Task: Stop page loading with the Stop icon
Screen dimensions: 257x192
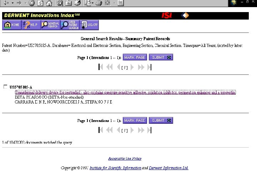Action: click(32, 3)
